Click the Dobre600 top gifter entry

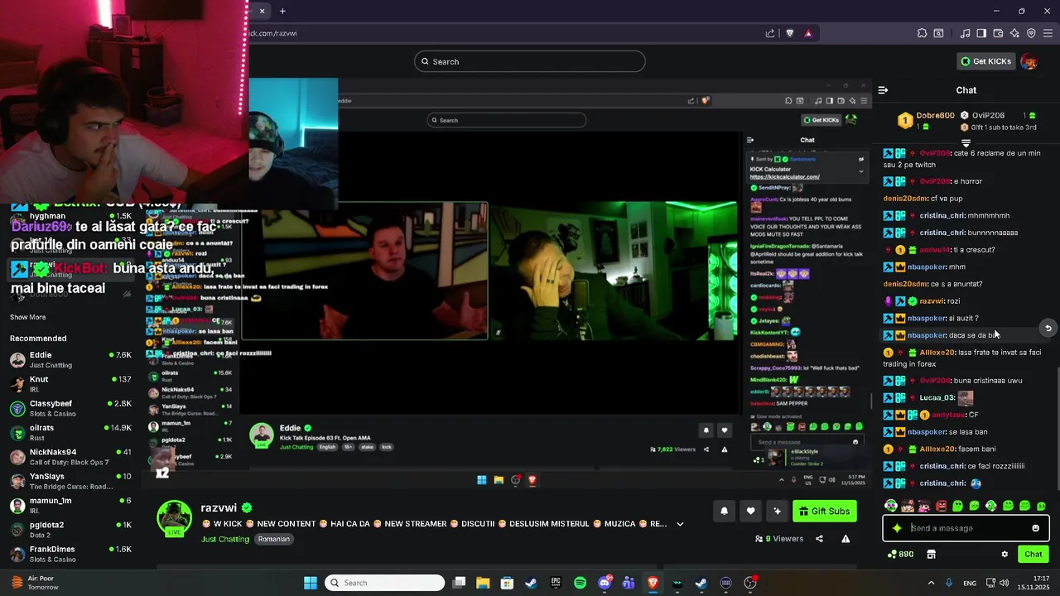(925, 120)
